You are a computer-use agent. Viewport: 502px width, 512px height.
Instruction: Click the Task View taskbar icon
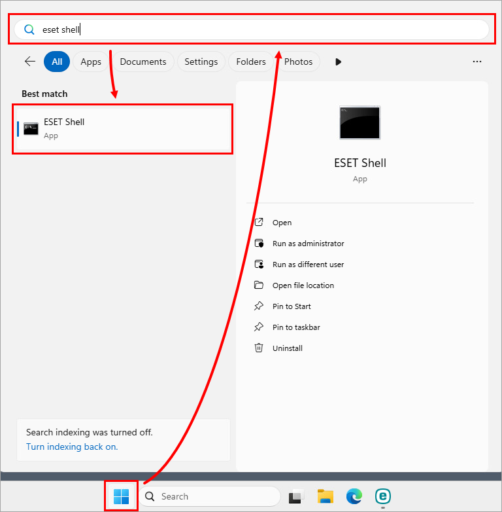[297, 496]
